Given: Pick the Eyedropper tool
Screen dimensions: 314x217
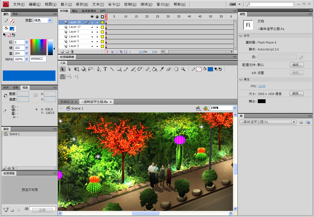Looking at the screenshot, I should 161,69.
